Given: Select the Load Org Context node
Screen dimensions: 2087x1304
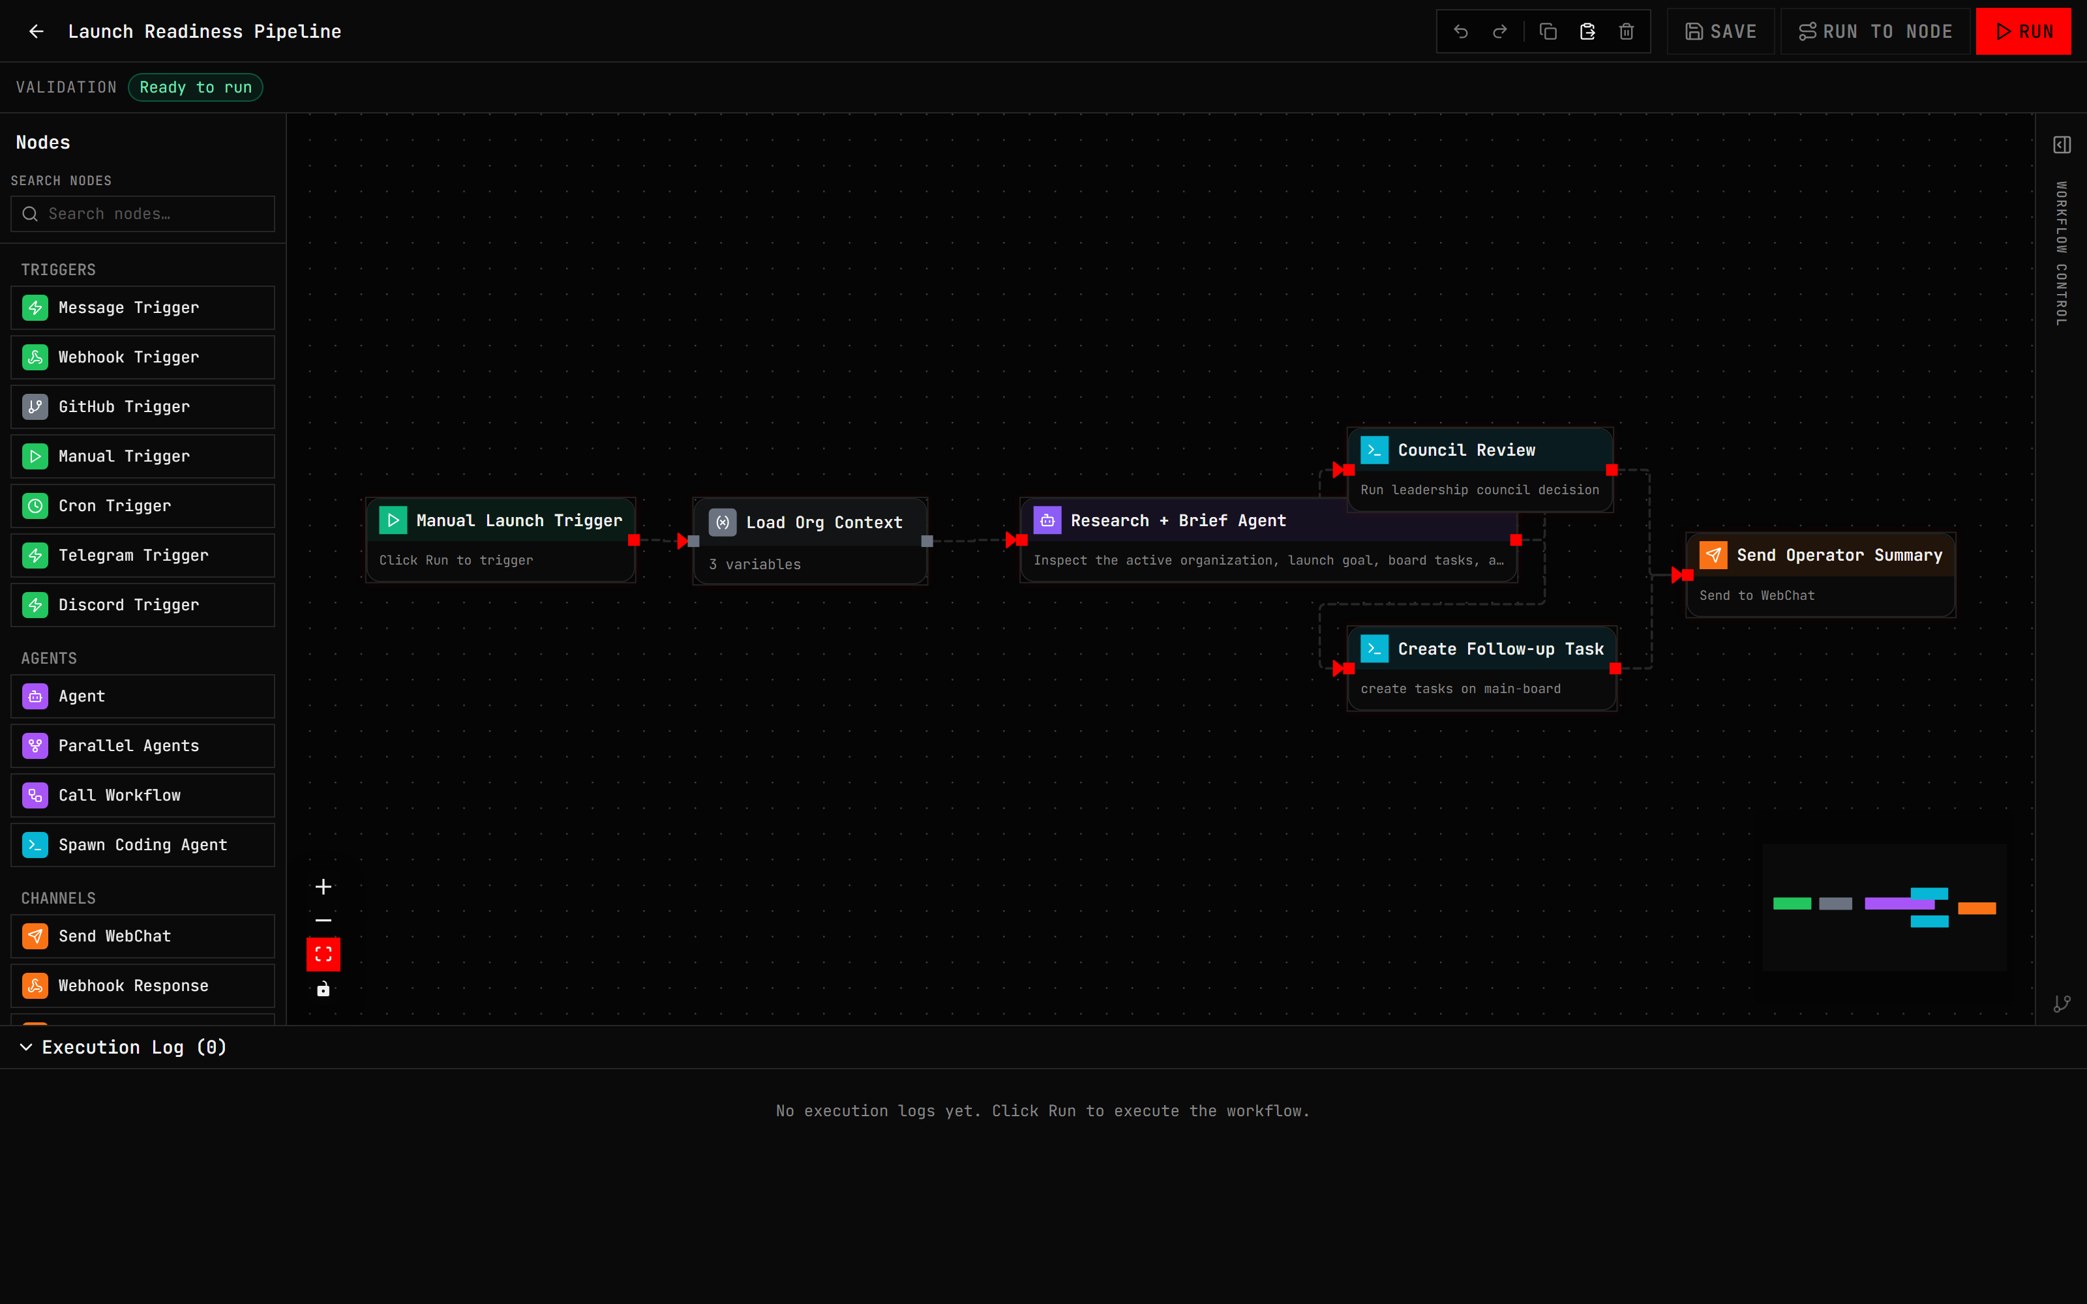Looking at the screenshot, I should click(810, 542).
